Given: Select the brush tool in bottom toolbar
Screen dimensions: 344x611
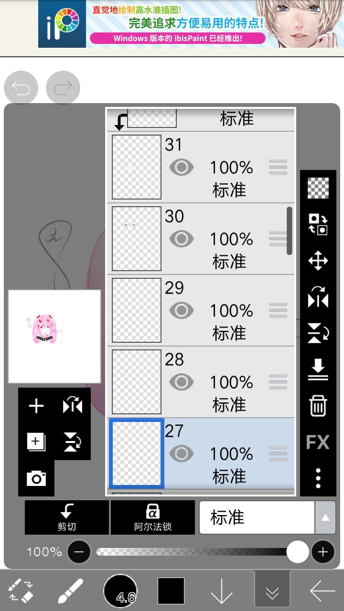Looking at the screenshot, I should click(x=71, y=591).
